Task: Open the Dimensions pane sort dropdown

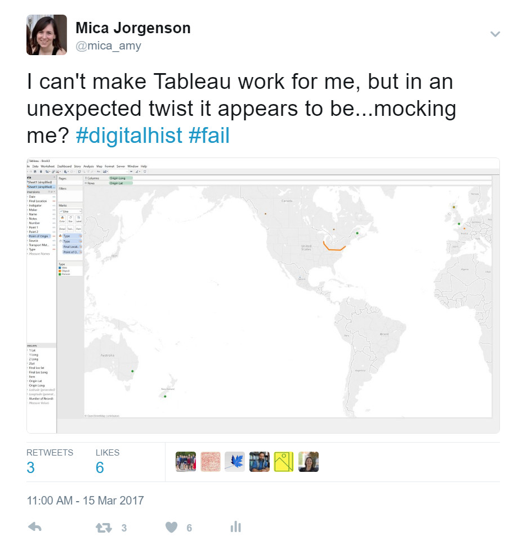Action: click(x=54, y=192)
